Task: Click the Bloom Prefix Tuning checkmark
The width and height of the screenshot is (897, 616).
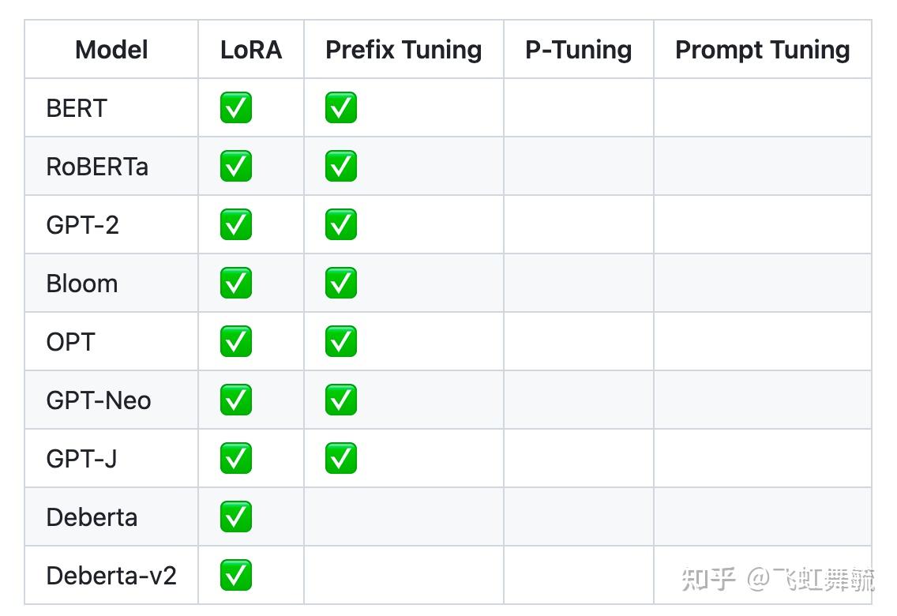Action: point(340,283)
